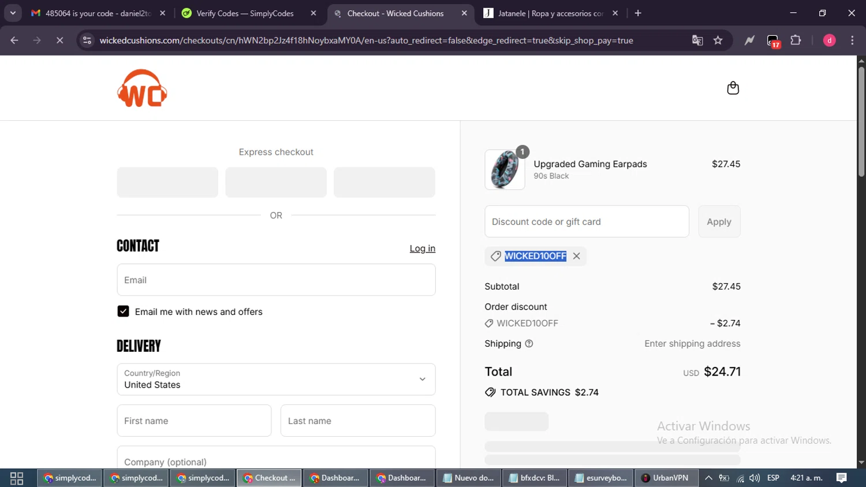Viewport: 866px width, 487px height.
Task: Close the Gmail 485064 code tab
Action: coord(162,13)
